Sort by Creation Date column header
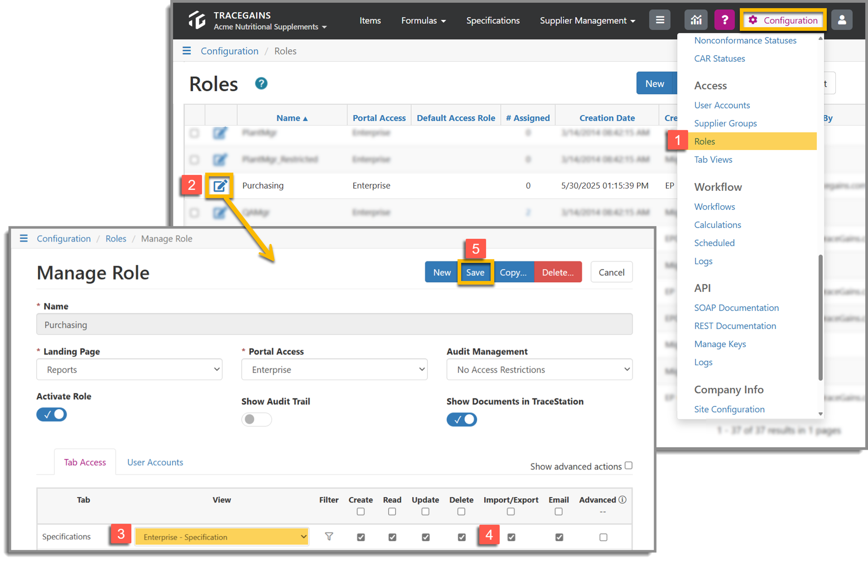This screenshot has height=561, width=868. [607, 118]
